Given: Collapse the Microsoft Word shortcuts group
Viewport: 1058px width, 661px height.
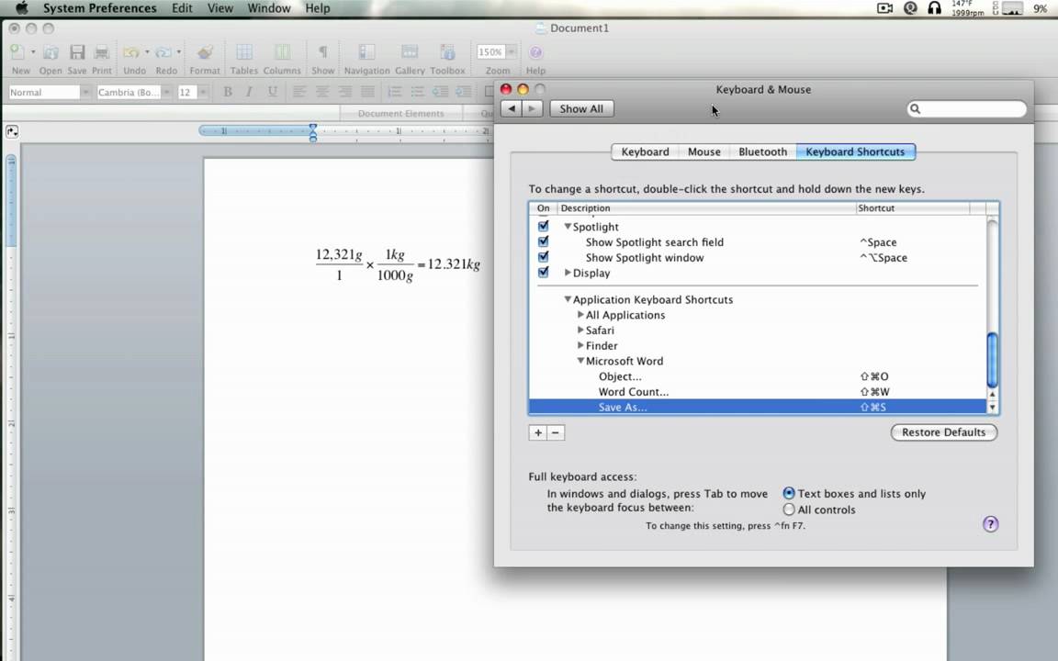Looking at the screenshot, I should coord(580,361).
